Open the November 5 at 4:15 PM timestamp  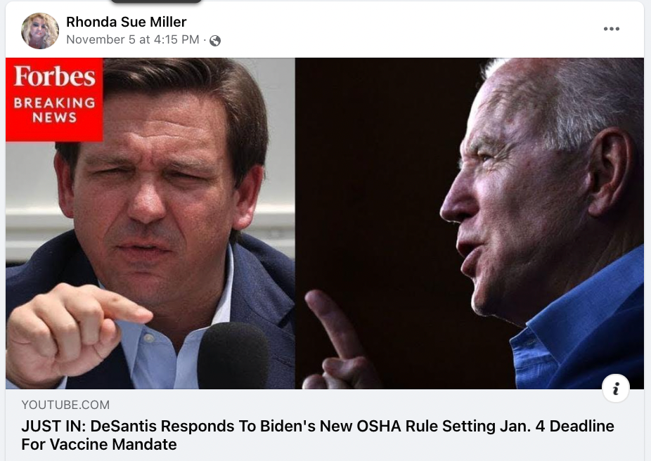click(x=132, y=39)
